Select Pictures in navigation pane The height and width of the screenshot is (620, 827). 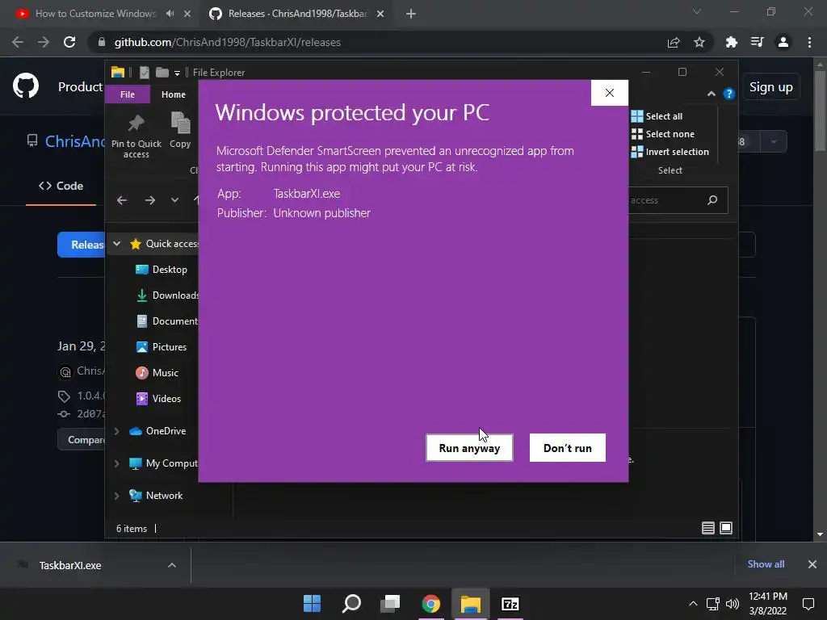tap(162, 347)
